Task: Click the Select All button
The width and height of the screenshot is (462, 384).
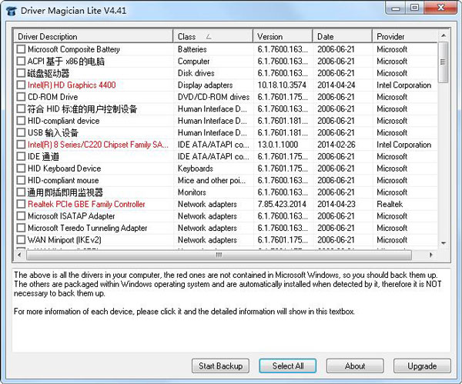Action: 287,366
